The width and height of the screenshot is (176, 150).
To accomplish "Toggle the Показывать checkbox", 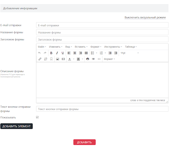I will pyautogui.click(x=37, y=117).
